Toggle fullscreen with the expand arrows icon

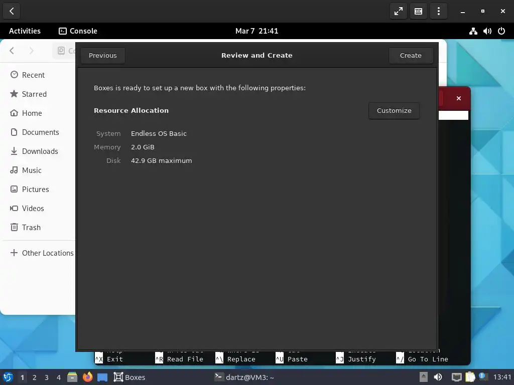click(x=398, y=11)
